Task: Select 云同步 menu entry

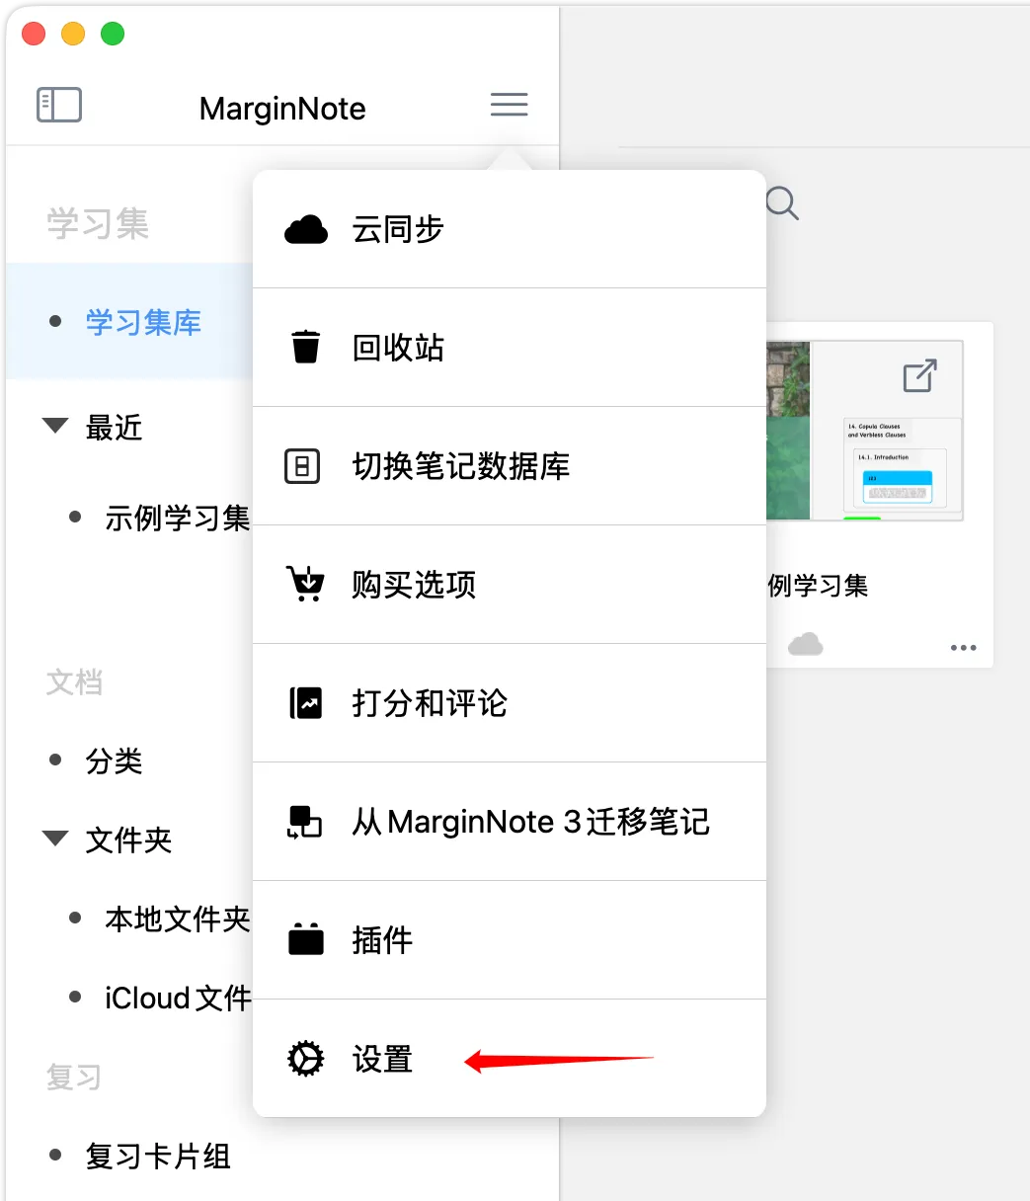Action: pos(510,229)
